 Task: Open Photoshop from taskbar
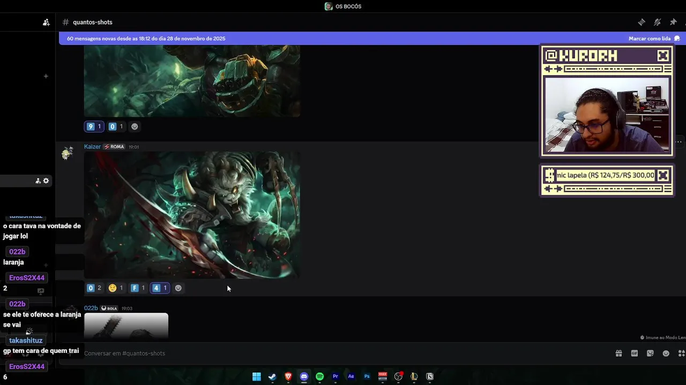pyautogui.click(x=367, y=376)
